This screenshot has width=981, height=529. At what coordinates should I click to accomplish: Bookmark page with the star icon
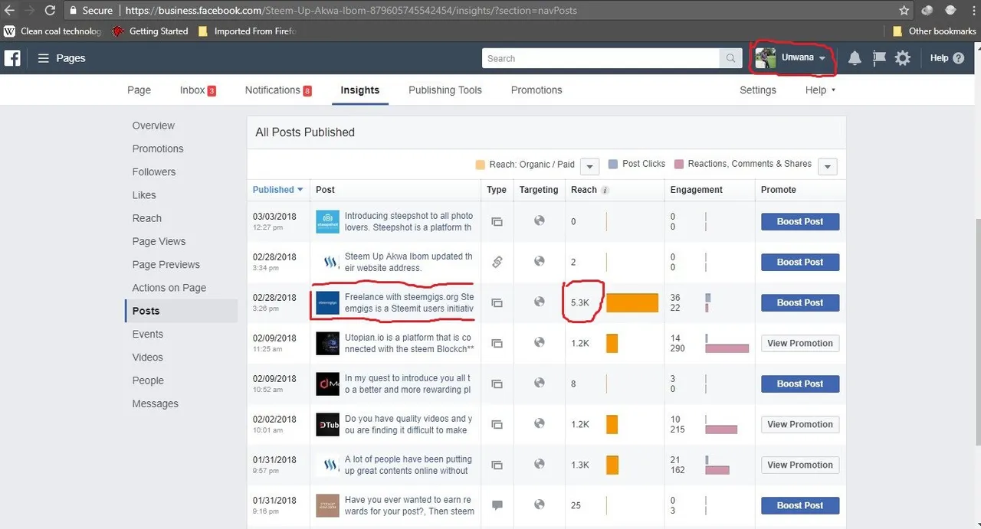[904, 11]
